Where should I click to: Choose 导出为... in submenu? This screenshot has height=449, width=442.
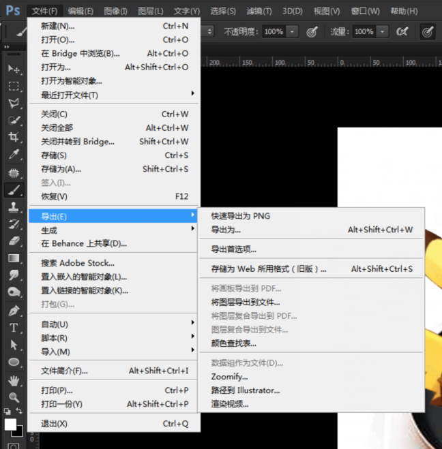(x=311, y=230)
